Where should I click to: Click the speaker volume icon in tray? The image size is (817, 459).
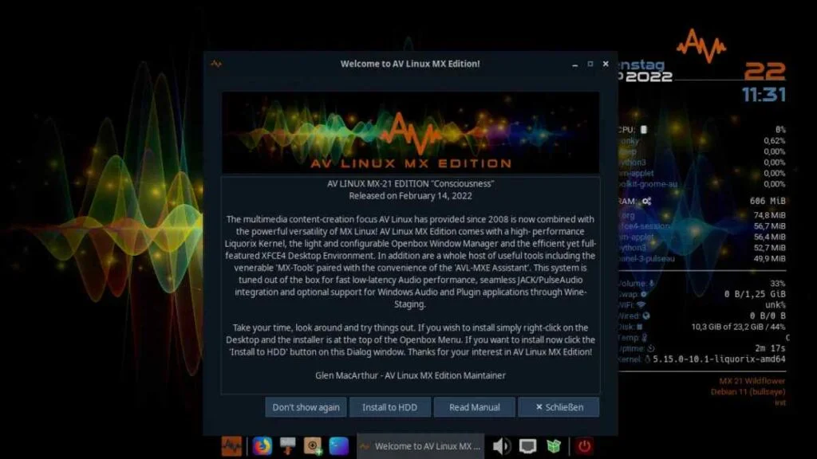click(x=502, y=446)
